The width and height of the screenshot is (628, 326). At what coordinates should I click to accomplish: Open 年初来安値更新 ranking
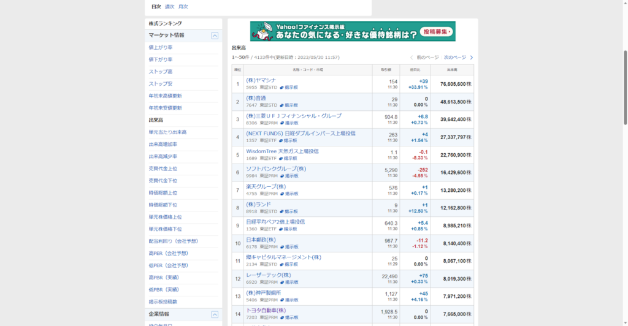pos(166,108)
